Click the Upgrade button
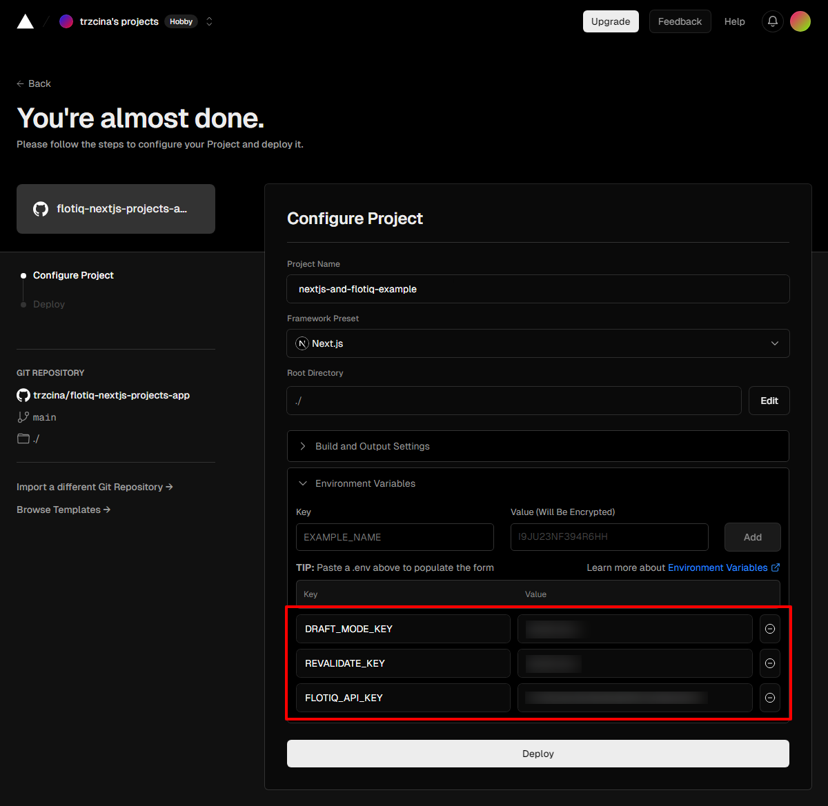The image size is (828, 806). [611, 21]
